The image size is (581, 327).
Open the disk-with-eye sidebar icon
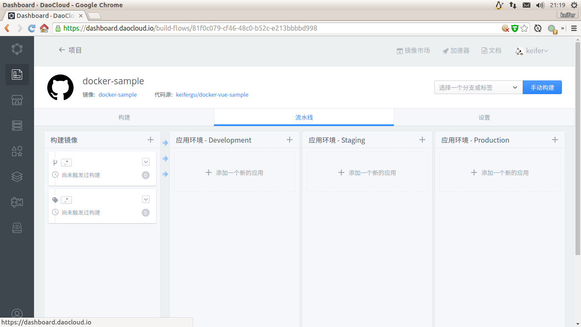17,228
